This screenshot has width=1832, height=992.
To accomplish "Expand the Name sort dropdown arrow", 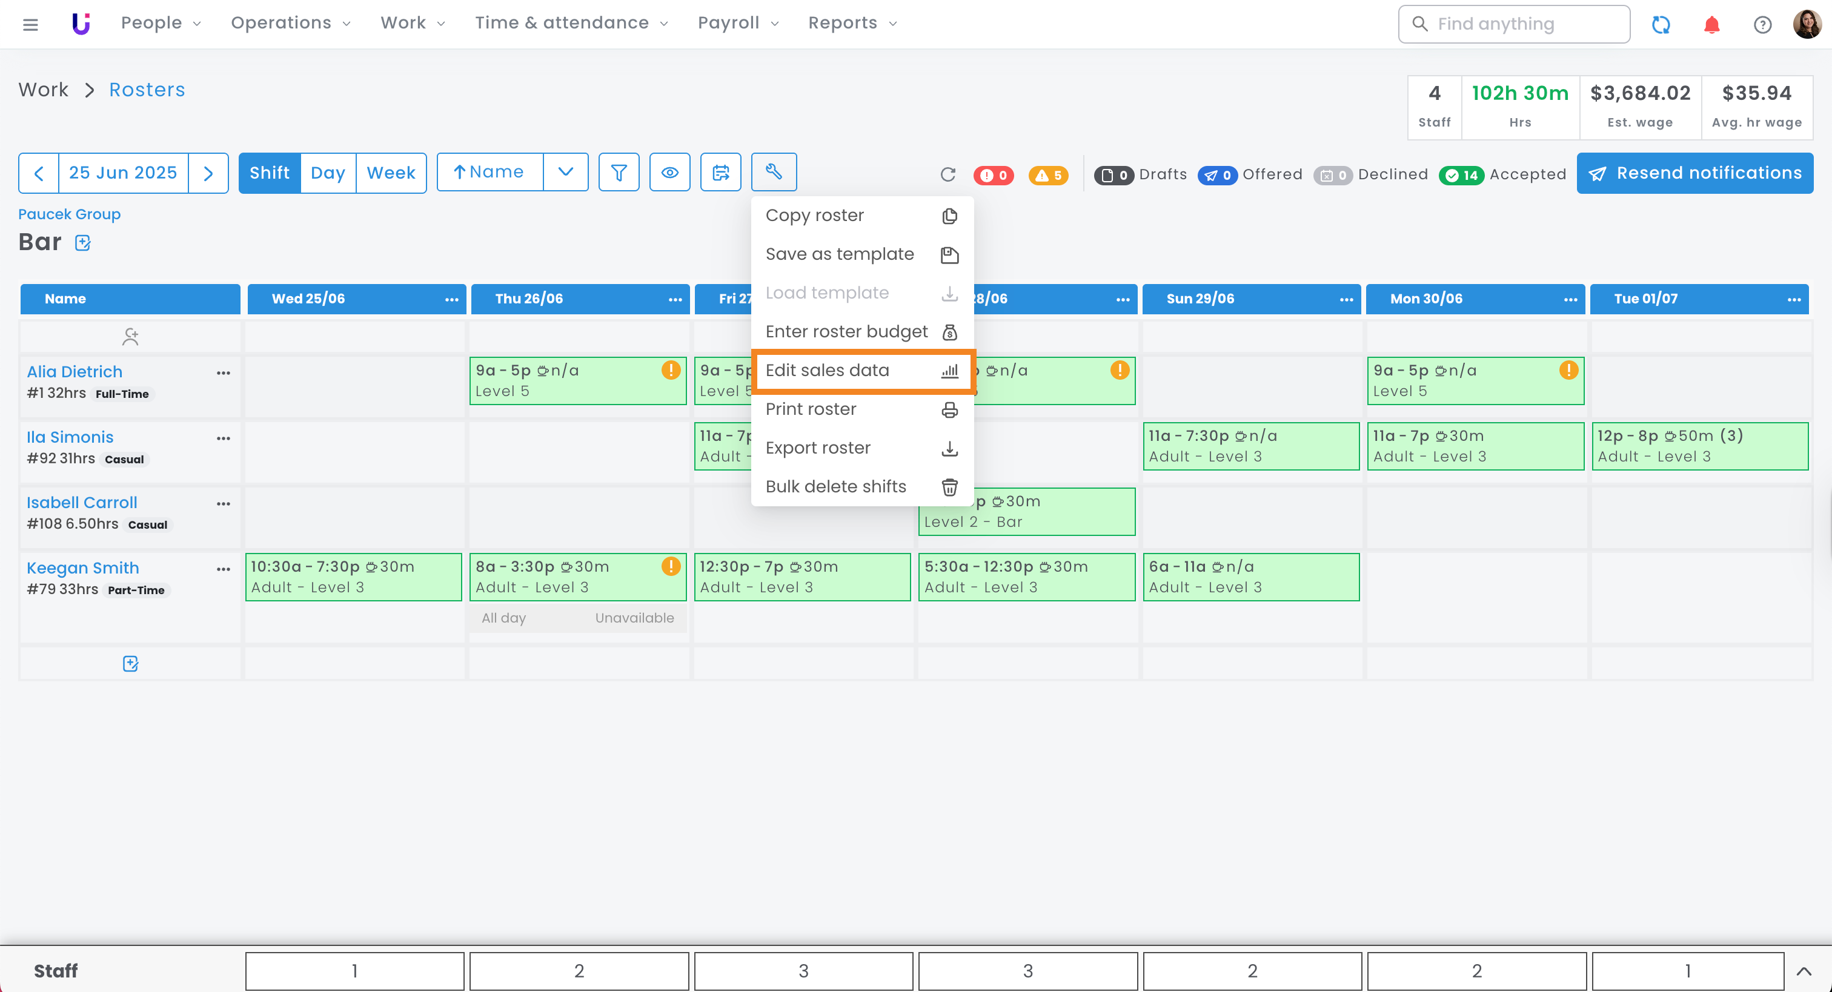I will pyautogui.click(x=565, y=172).
